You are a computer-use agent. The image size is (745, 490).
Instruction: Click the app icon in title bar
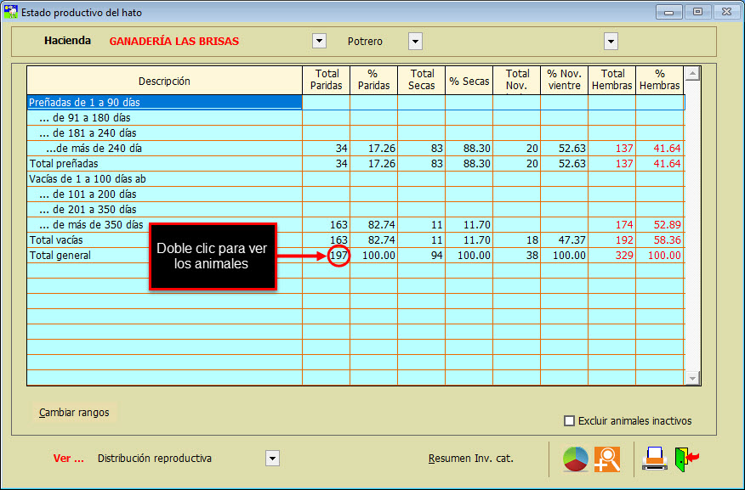[9, 12]
